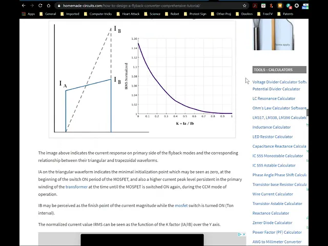Open the Other Proj bookmarks folder

point(221,14)
